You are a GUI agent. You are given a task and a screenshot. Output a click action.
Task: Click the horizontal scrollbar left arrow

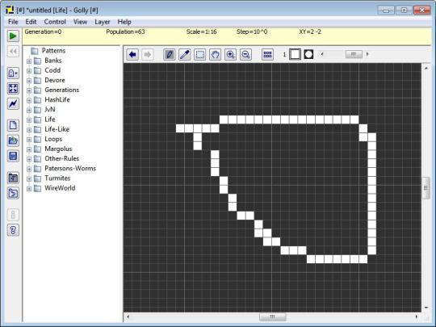pyautogui.click(x=128, y=317)
